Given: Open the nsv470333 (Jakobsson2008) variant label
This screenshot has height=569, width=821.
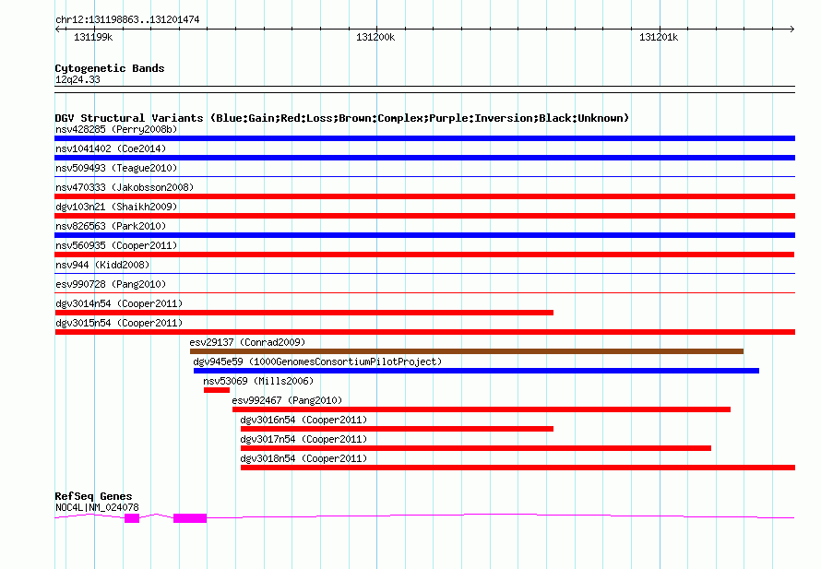Looking at the screenshot, I should click(x=125, y=187).
